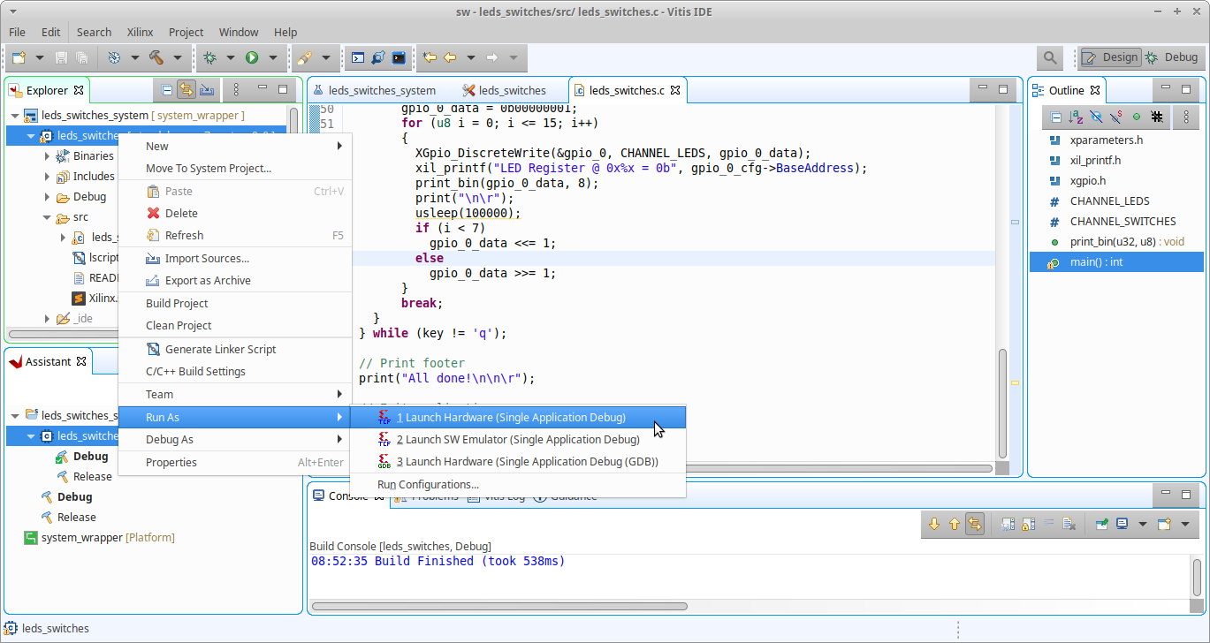Screen dimensions: 1210x643
Task: Select Launch Hardware (Single Application Debug (GDB))
Action: tap(527, 462)
